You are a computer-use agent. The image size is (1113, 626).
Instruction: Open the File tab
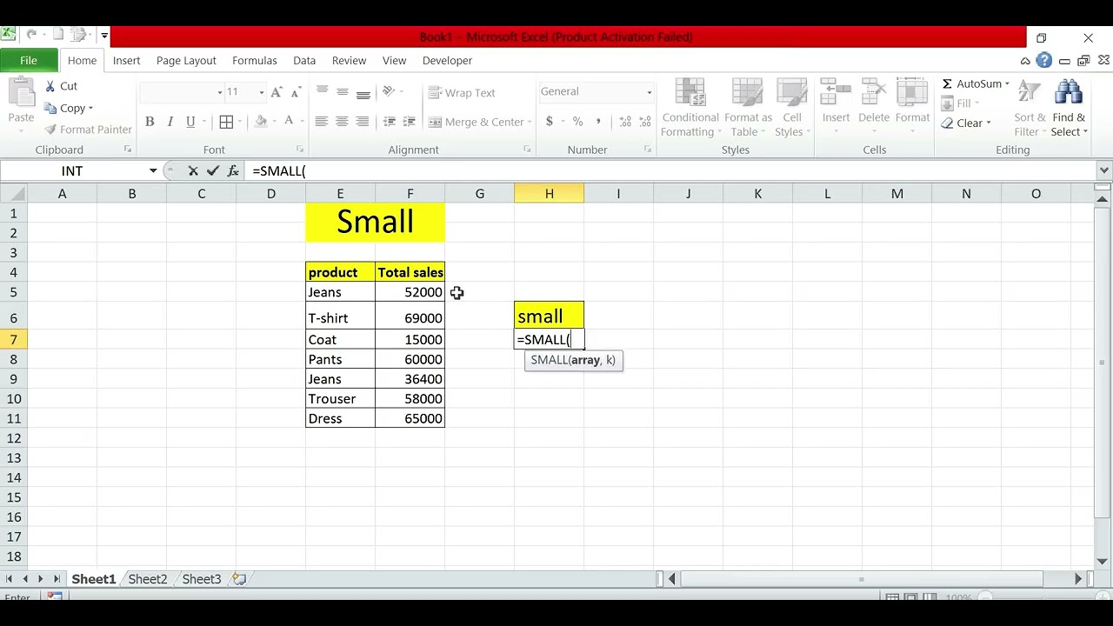29,60
